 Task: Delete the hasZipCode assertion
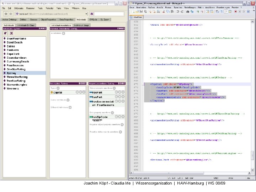(119, 117)
